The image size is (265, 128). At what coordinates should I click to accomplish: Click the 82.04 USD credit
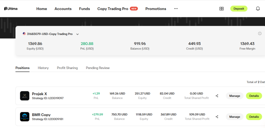pyautogui.click(x=167, y=94)
